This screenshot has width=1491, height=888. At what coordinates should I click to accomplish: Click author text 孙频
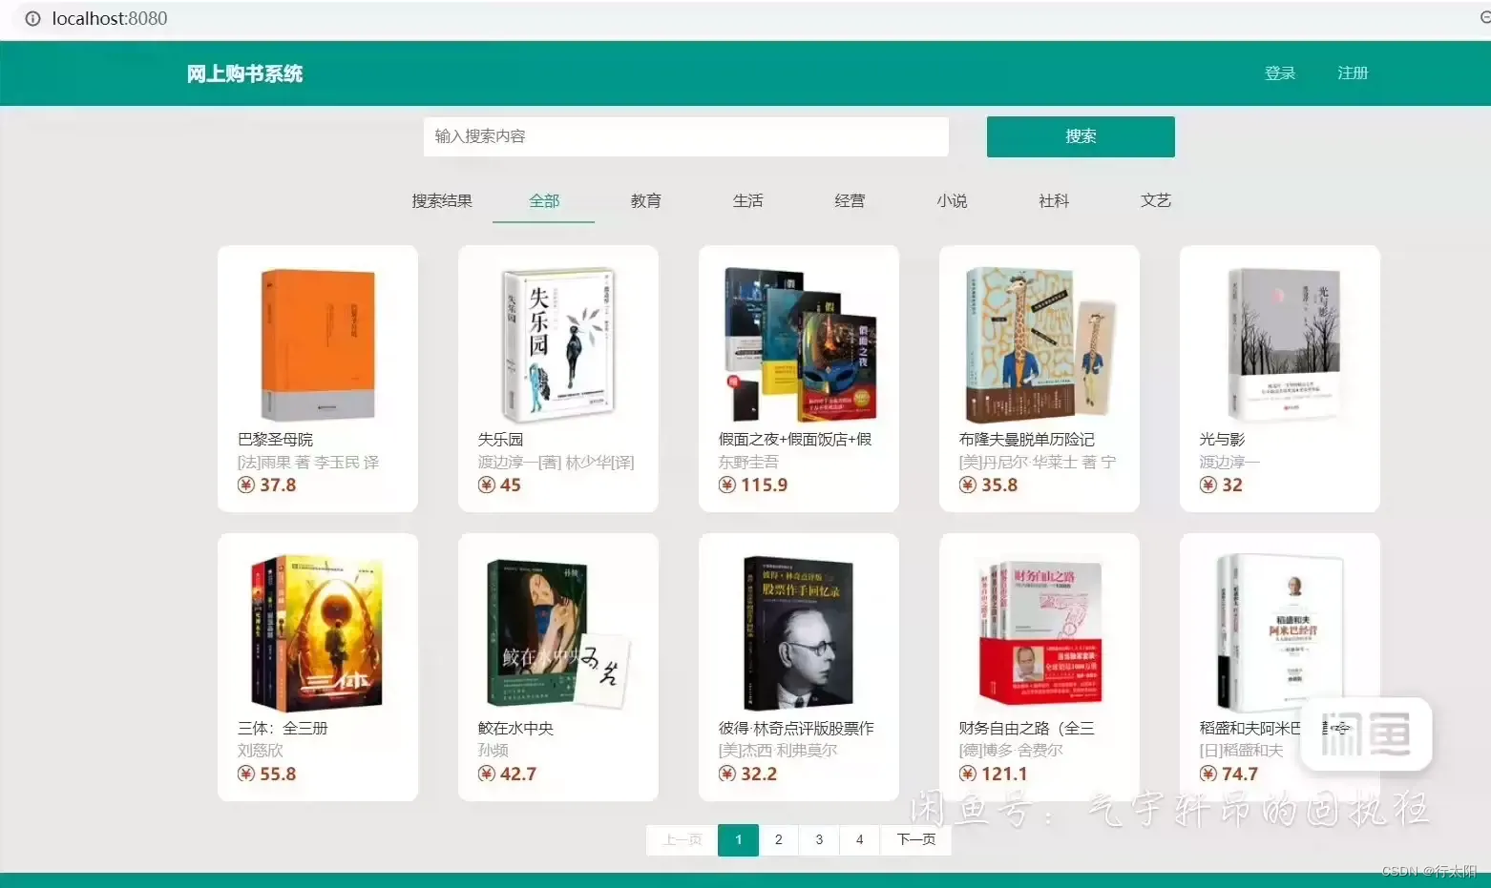tap(493, 751)
